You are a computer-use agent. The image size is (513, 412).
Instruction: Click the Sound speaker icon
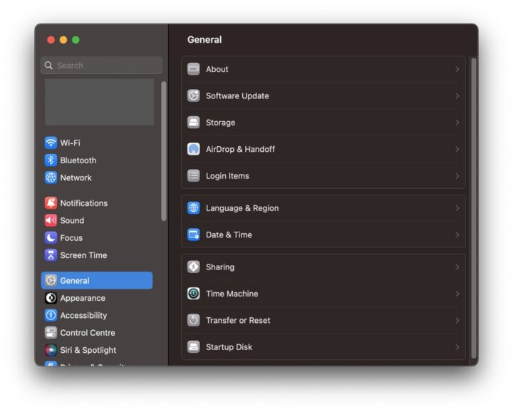point(51,220)
